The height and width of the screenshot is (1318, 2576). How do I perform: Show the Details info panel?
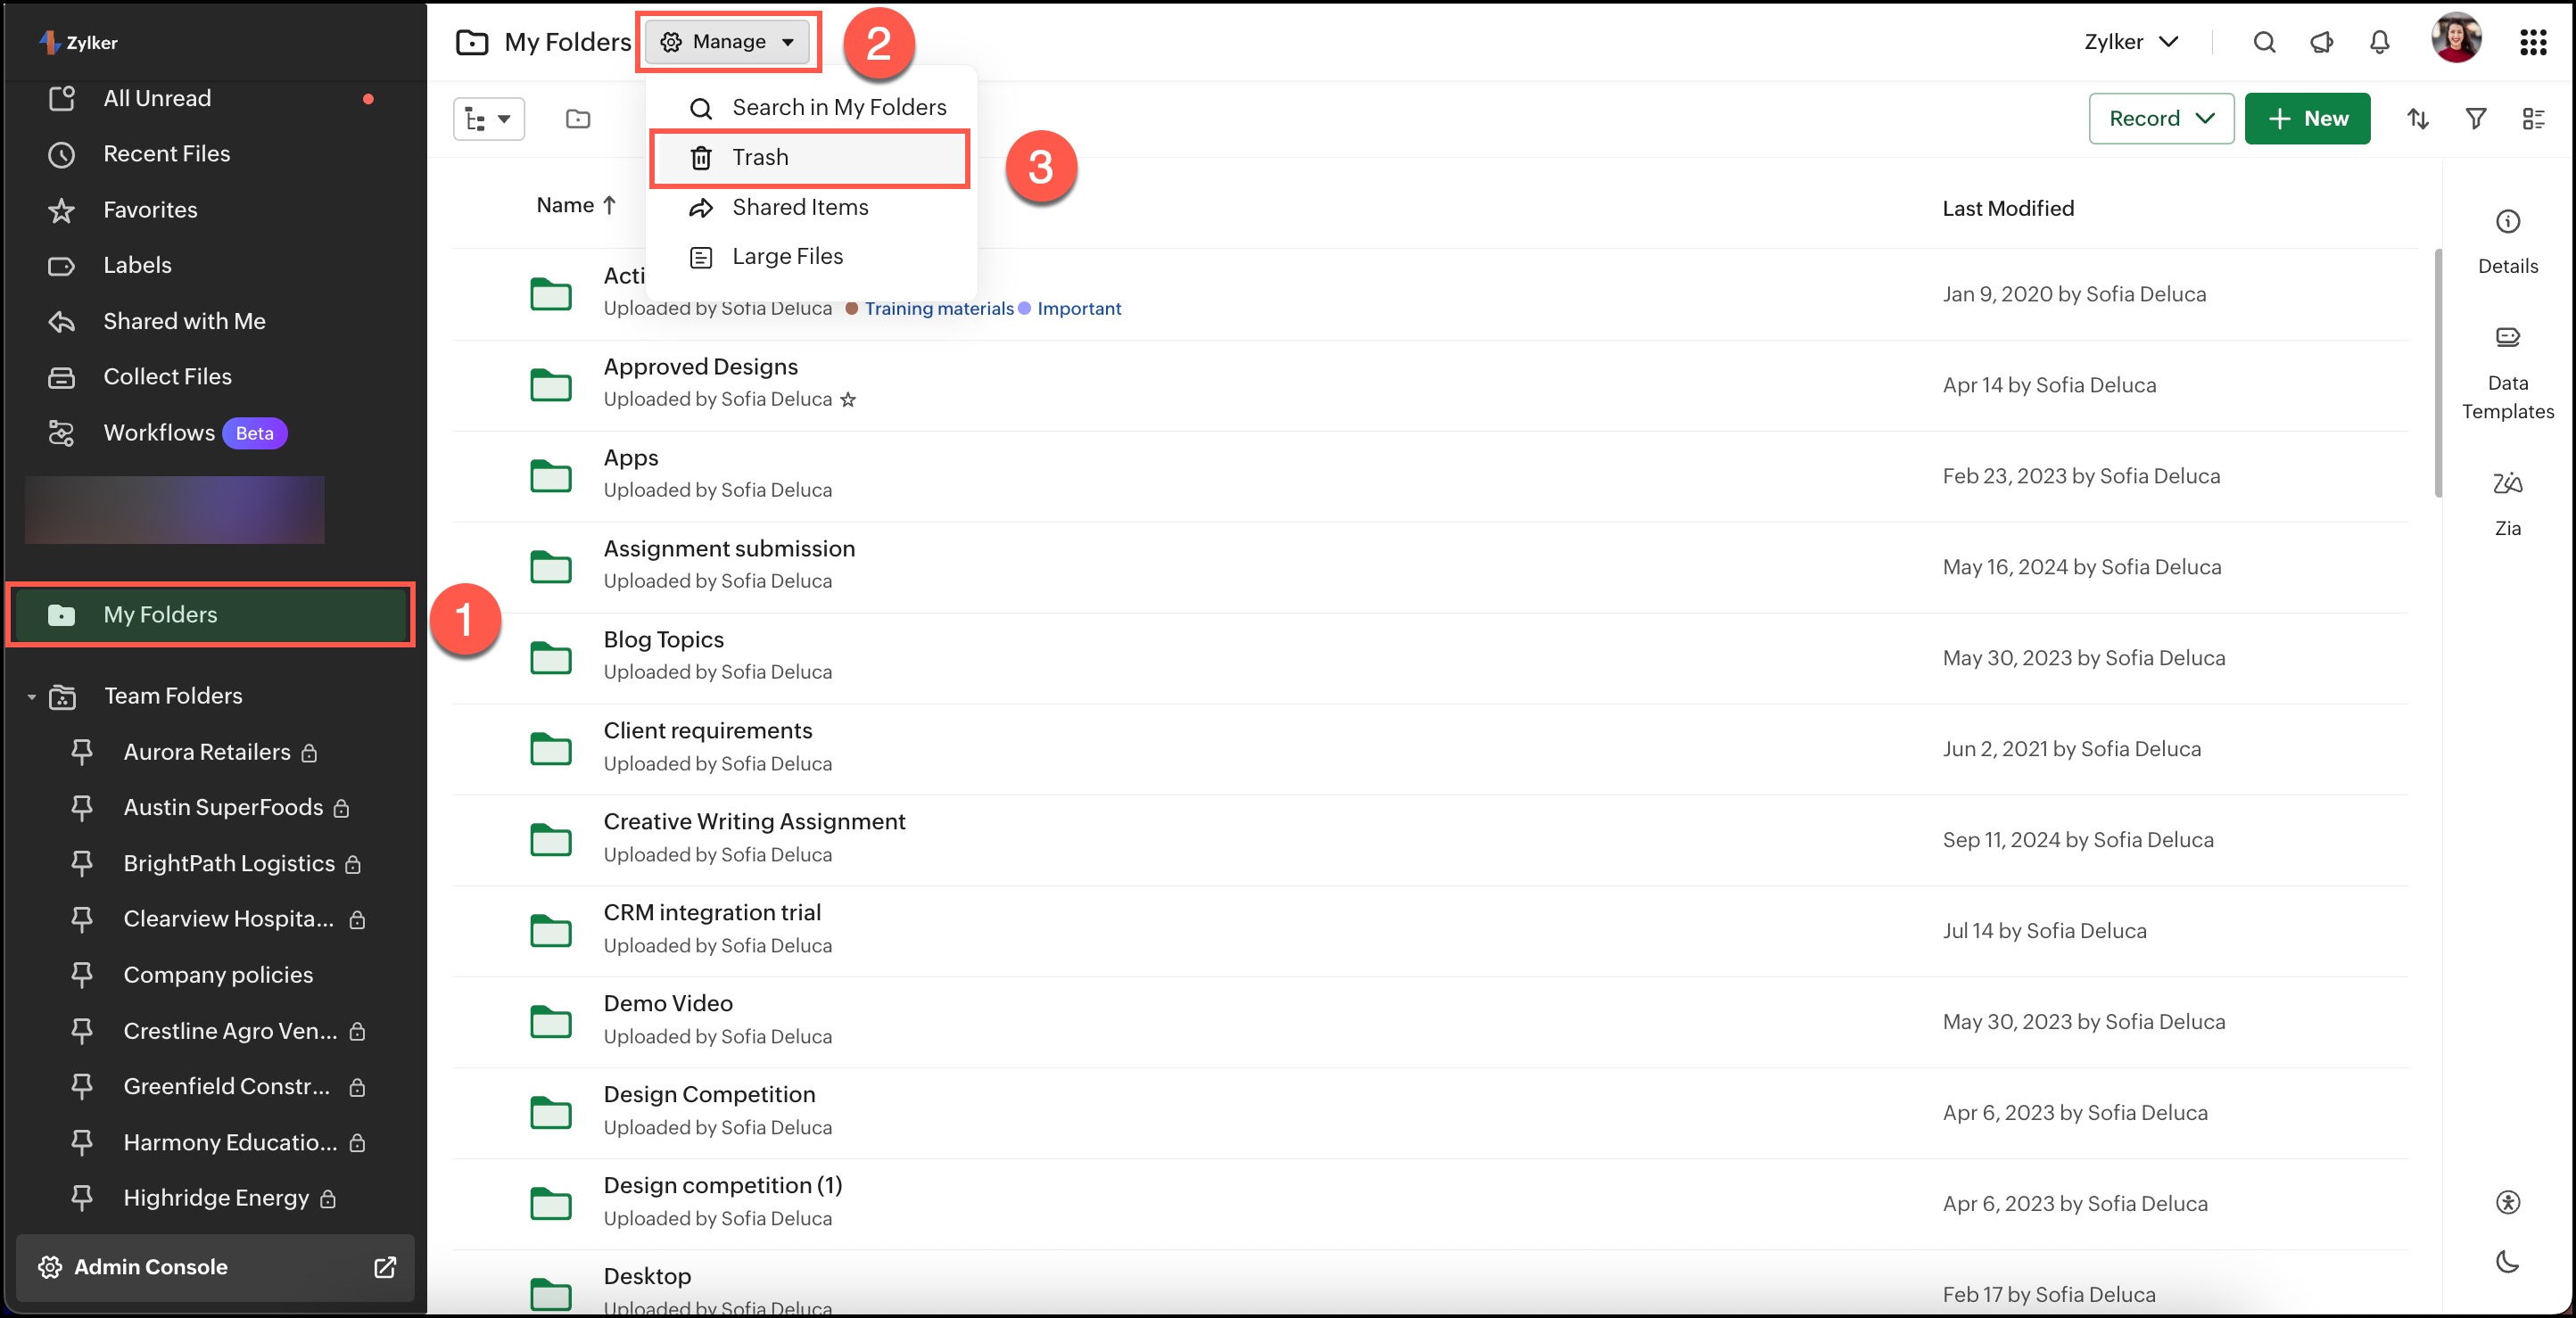tap(2507, 222)
